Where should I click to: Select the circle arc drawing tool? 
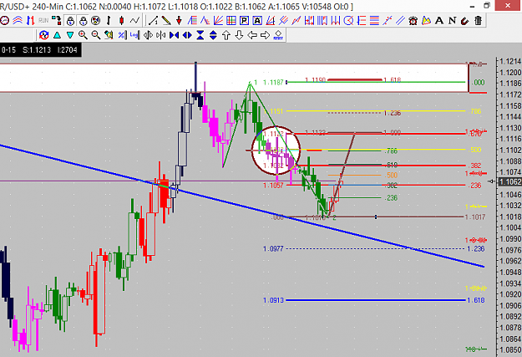[x=348, y=21]
